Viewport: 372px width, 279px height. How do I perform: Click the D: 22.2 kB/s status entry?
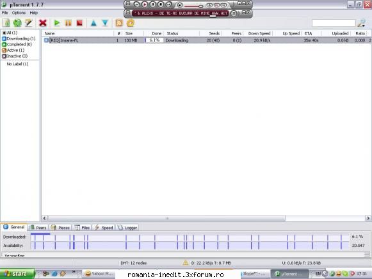click(211, 263)
